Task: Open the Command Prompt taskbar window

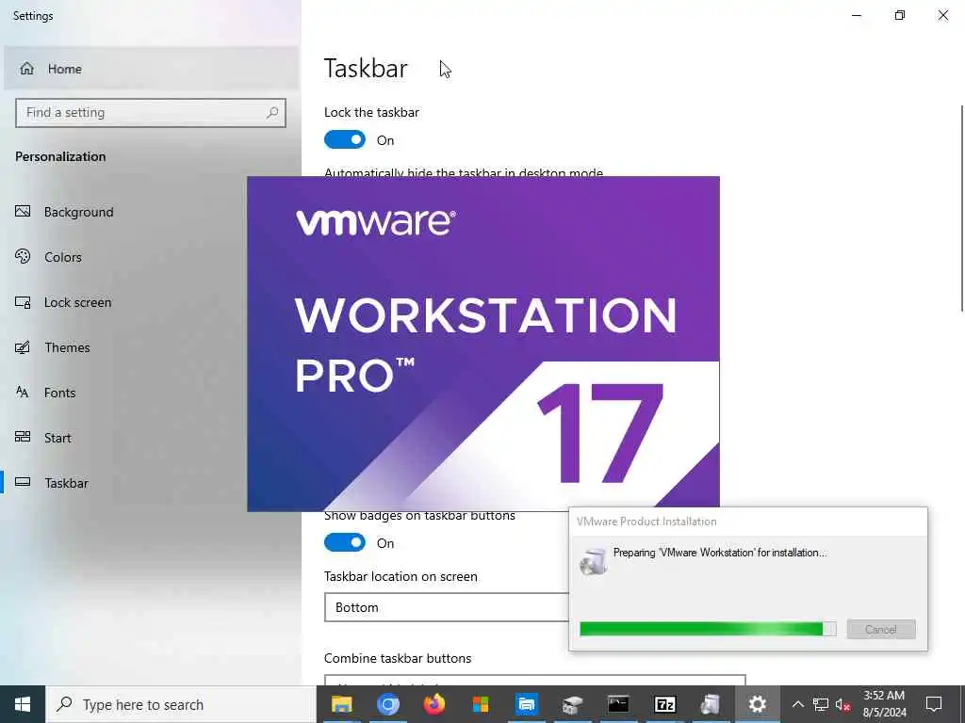Action: [x=618, y=704]
